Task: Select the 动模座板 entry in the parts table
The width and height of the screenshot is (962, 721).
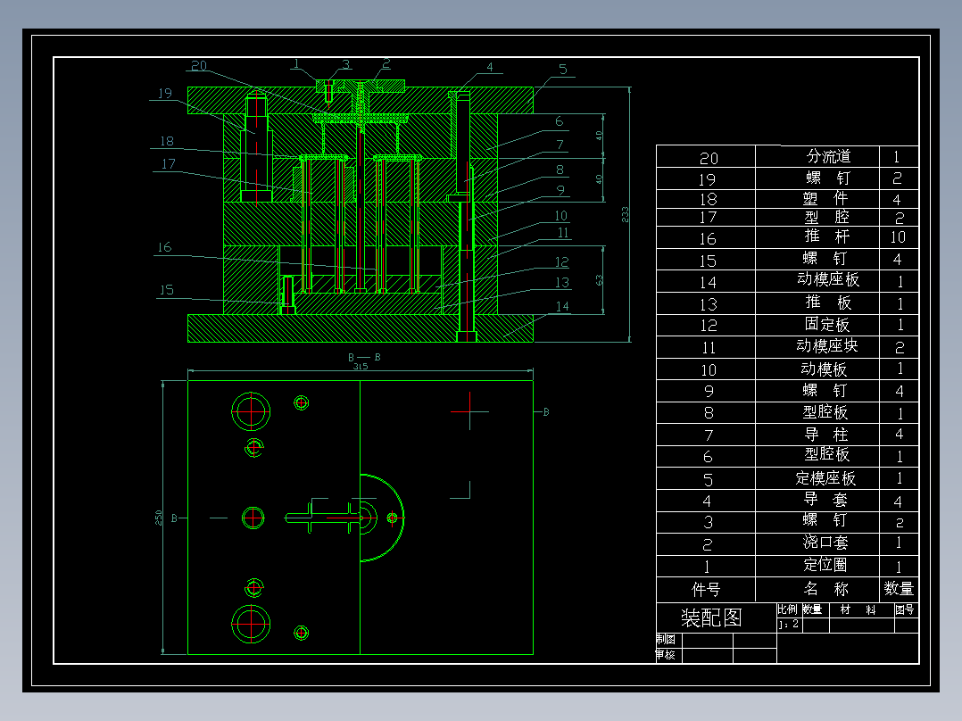Action: (827, 279)
